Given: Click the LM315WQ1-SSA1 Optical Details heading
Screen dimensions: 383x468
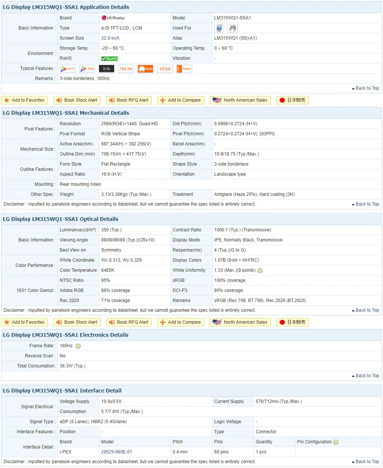Looking at the screenshot, I should (61, 219).
